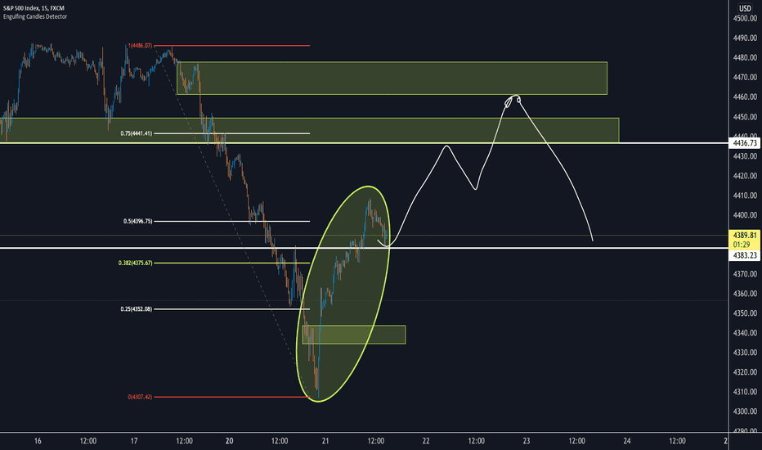The width and height of the screenshot is (762, 450).
Task: Click the 4450.00 price scale label
Action: 745,117
